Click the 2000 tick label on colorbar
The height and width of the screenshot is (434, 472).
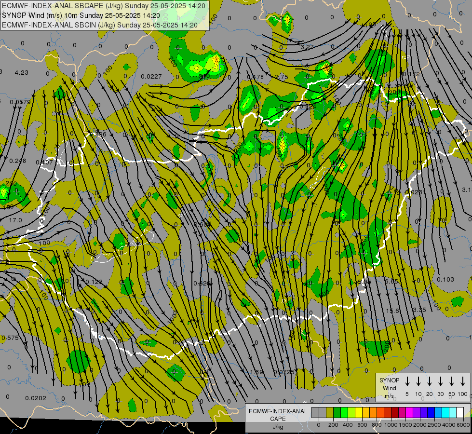(420, 425)
